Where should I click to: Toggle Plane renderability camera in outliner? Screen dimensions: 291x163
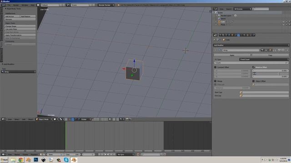pos(289,25)
